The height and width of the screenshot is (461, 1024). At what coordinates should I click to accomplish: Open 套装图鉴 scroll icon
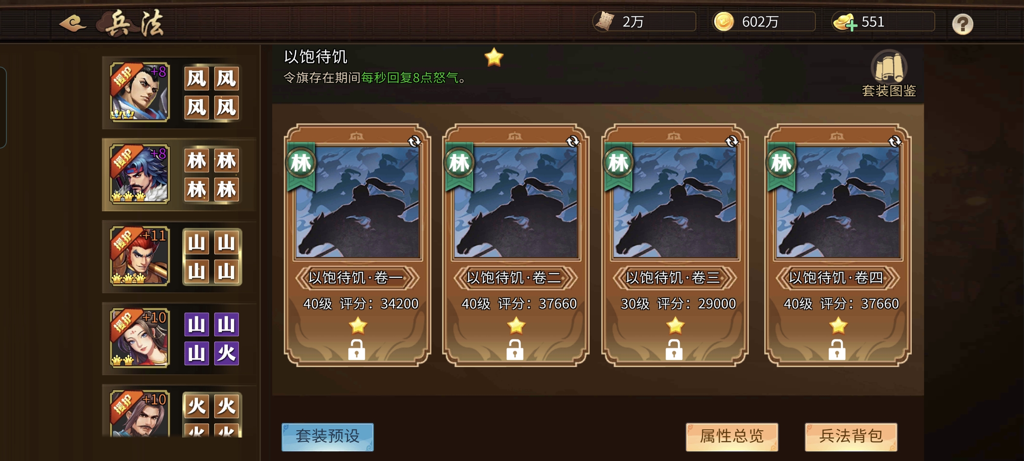(x=889, y=67)
